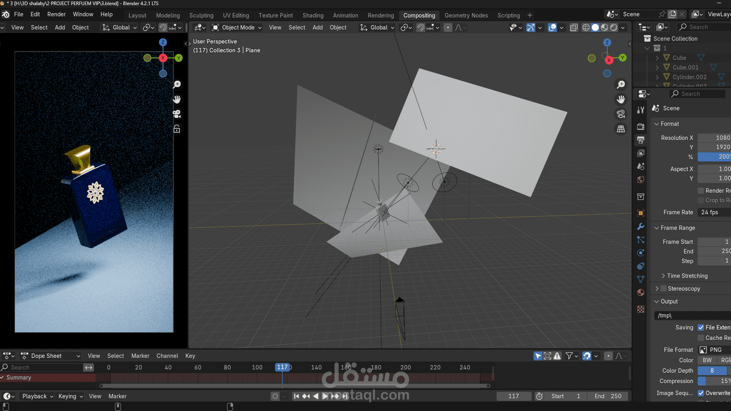Screen dimensions: 731x411
Task: Toggle X-ray mode in main viewport
Action: (x=574, y=27)
